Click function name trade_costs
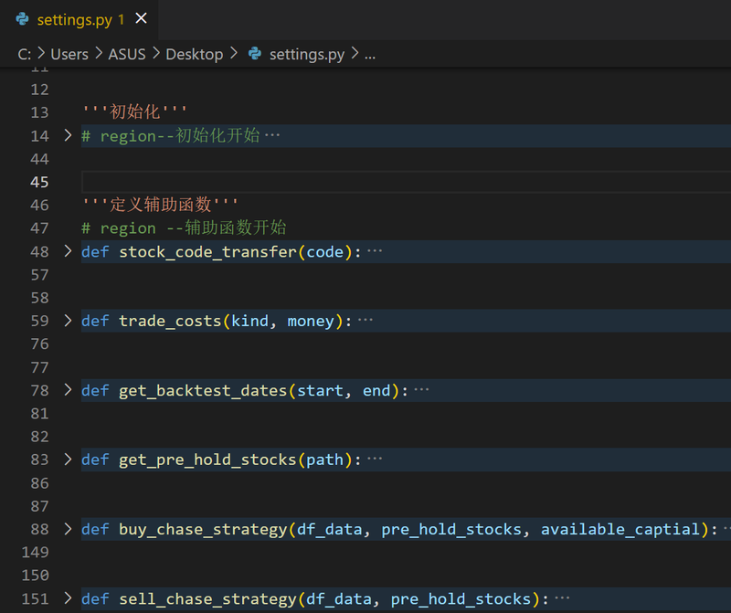 click(170, 322)
